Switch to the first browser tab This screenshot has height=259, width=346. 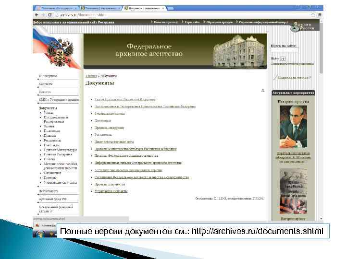click(x=56, y=8)
